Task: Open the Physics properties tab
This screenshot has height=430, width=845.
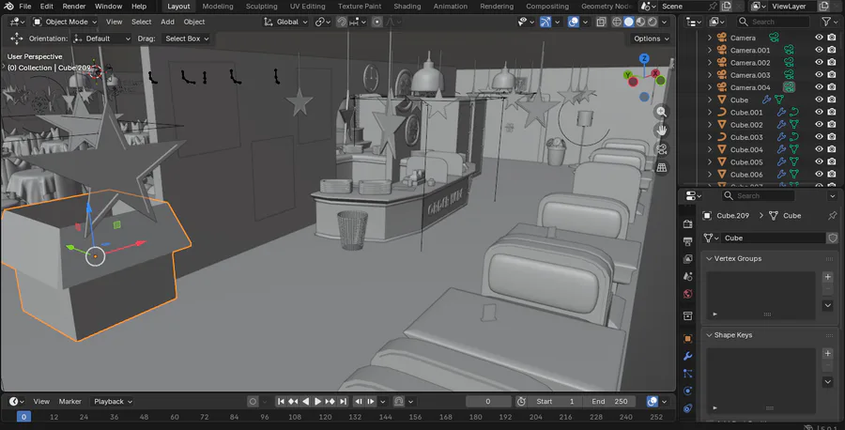Action: [687, 391]
